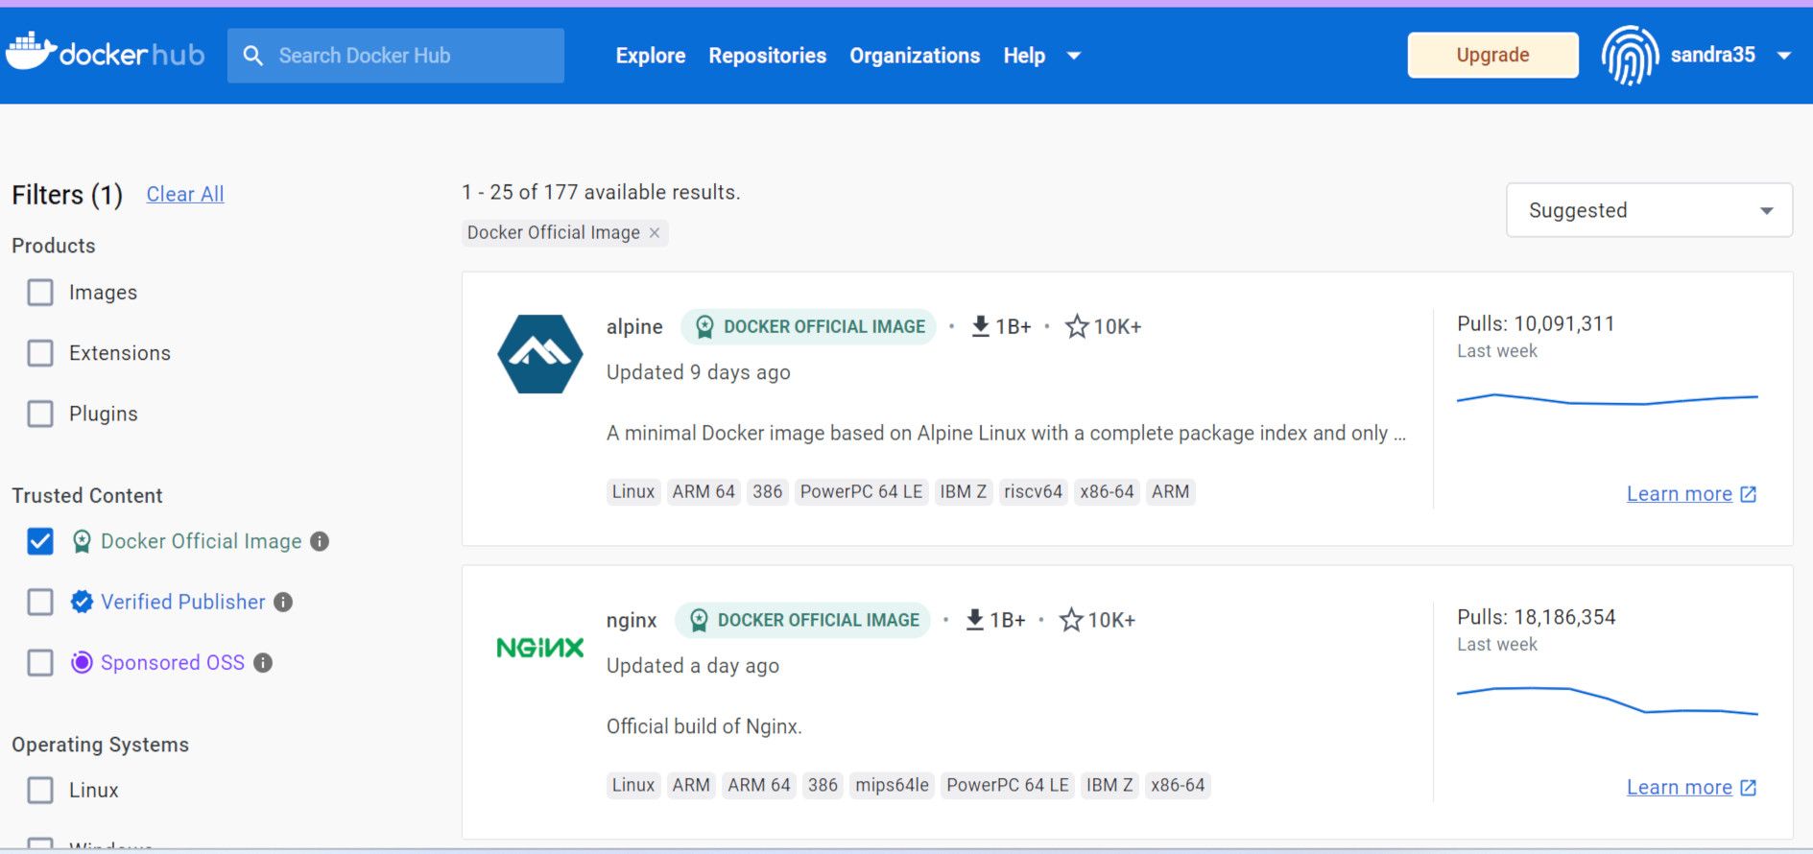Image resolution: width=1813 pixels, height=854 pixels.
Task: Enable the Images product checkbox
Action: [x=40, y=293]
